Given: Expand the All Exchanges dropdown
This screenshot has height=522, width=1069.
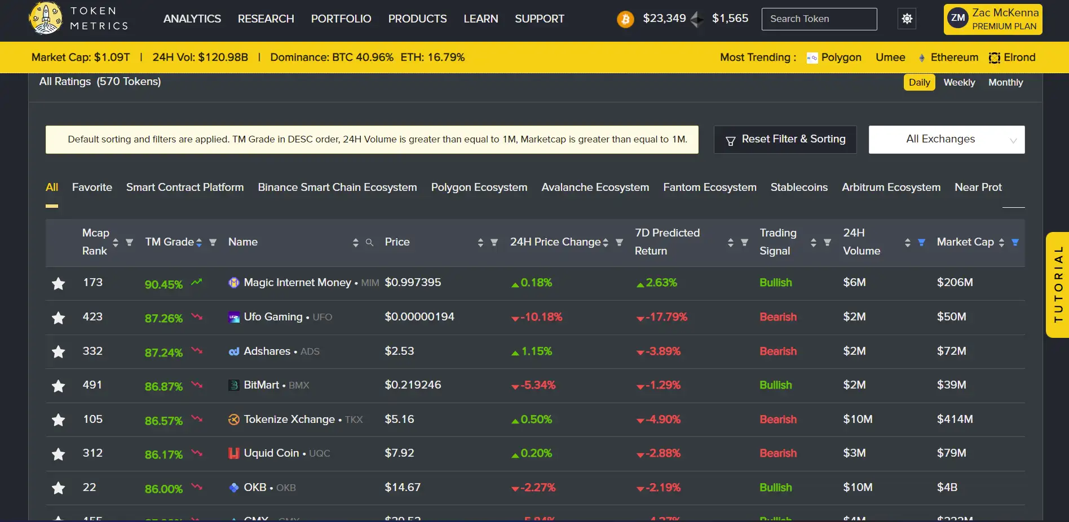Looking at the screenshot, I should (946, 140).
